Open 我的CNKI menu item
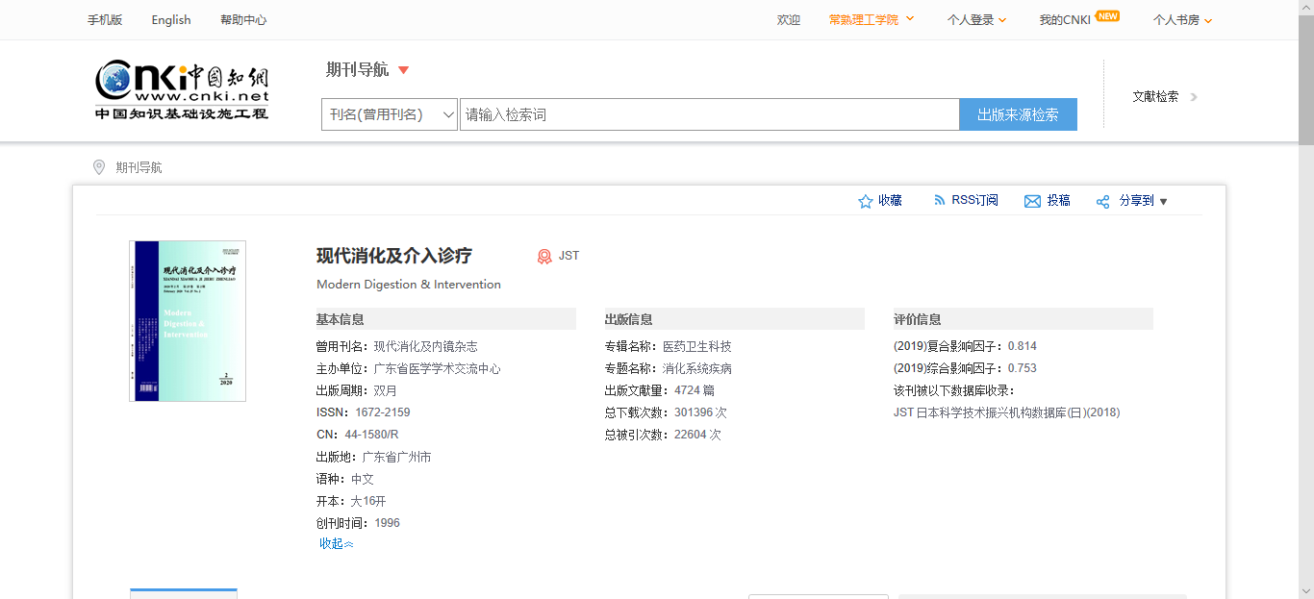 1065,19
